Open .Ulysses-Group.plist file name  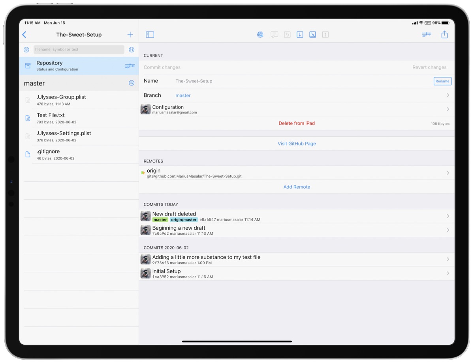pos(61,97)
